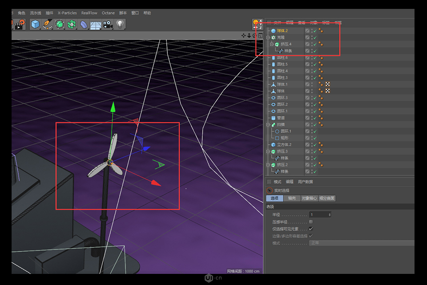Collapse the 克隆 object hierarchy
427x285 pixels.
pos(268,37)
